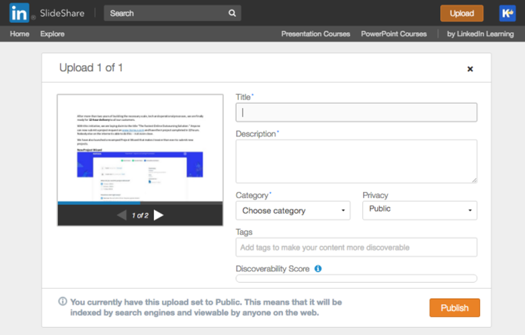The image size is (525, 335).
Task: Close the upload dialog with X
Action: [470, 69]
